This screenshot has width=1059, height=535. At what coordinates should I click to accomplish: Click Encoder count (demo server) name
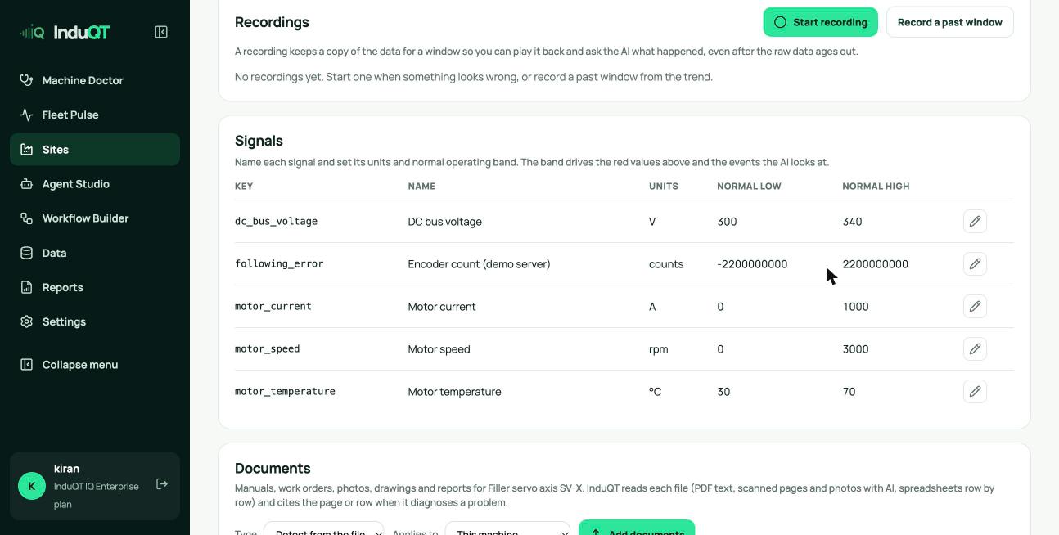tap(480, 264)
